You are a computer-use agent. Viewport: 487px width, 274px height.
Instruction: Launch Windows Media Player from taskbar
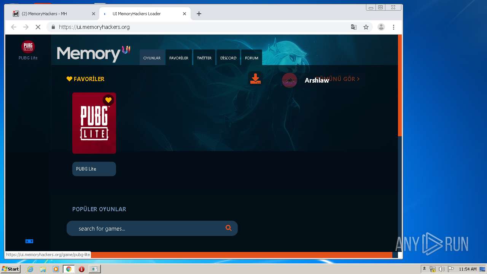[56, 269]
